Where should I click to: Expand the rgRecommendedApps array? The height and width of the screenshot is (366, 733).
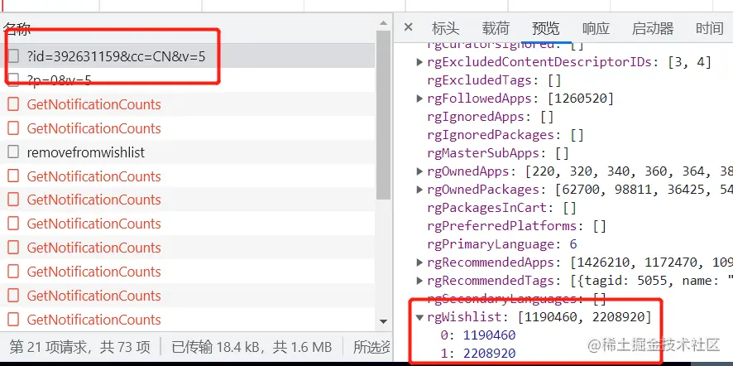(419, 262)
